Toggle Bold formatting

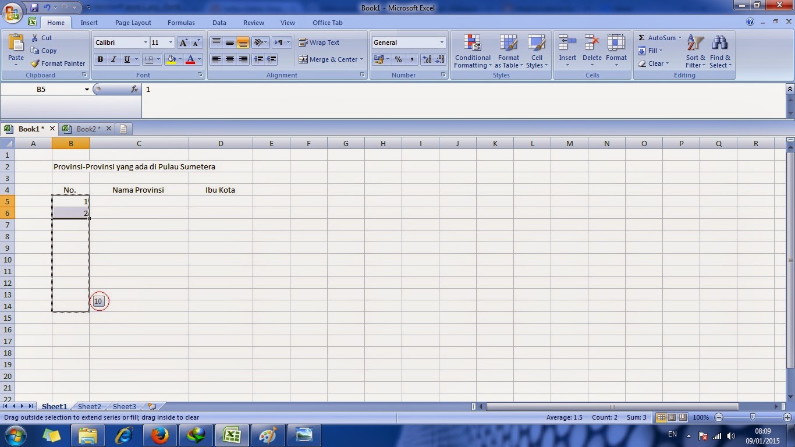[x=100, y=59]
